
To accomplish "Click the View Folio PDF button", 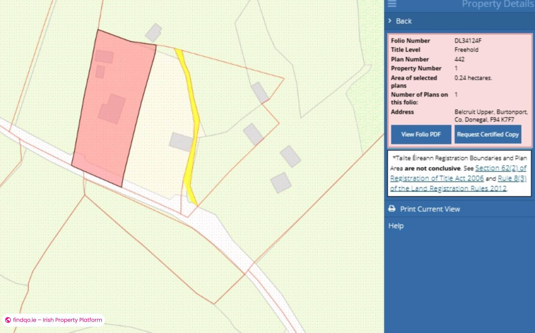I will point(421,134).
